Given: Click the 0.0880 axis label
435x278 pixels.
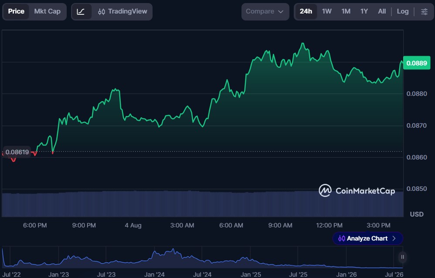Looking at the screenshot, I should tap(416, 94).
